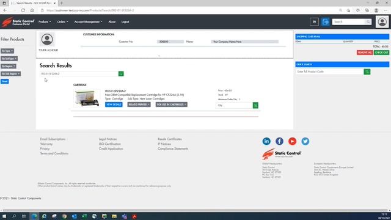Open the Compliance Statements footer link
Viewport: 391px width, 220px height.
click(x=173, y=148)
